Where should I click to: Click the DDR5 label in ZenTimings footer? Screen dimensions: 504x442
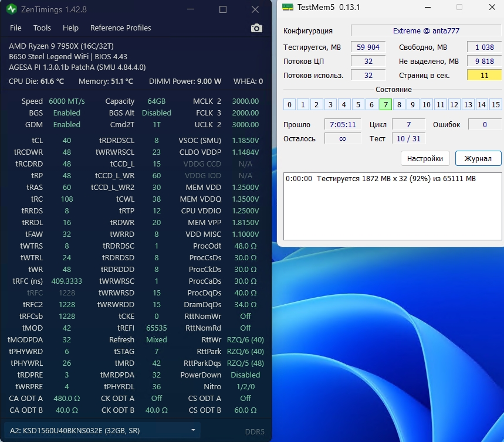[x=255, y=431]
